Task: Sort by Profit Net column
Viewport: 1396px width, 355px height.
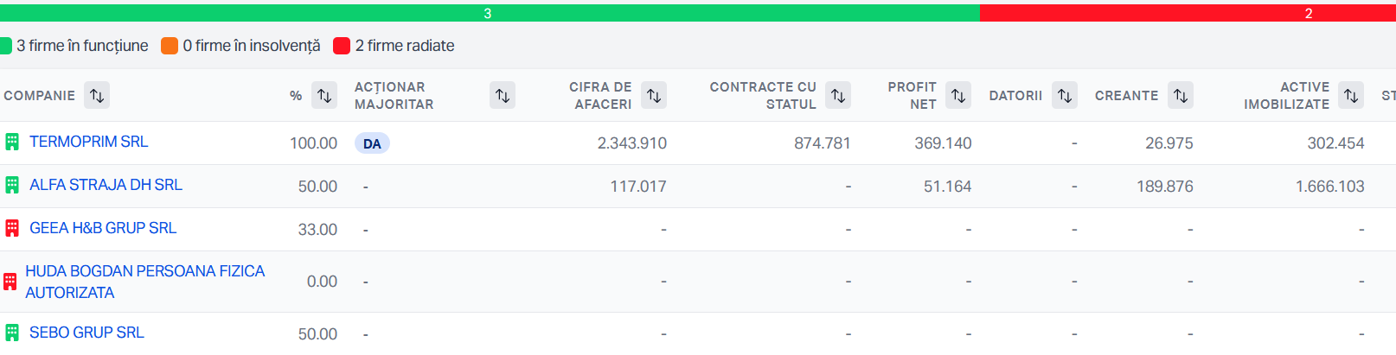Action: click(958, 96)
